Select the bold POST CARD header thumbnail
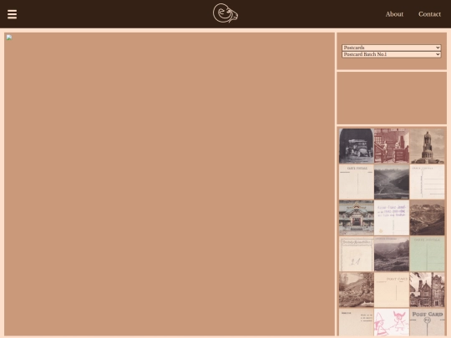The width and height of the screenshot is (451, 338). click(427, 322)
